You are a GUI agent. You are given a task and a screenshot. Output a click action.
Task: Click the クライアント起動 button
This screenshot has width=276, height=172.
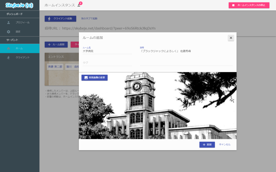(x=60, y=19)
